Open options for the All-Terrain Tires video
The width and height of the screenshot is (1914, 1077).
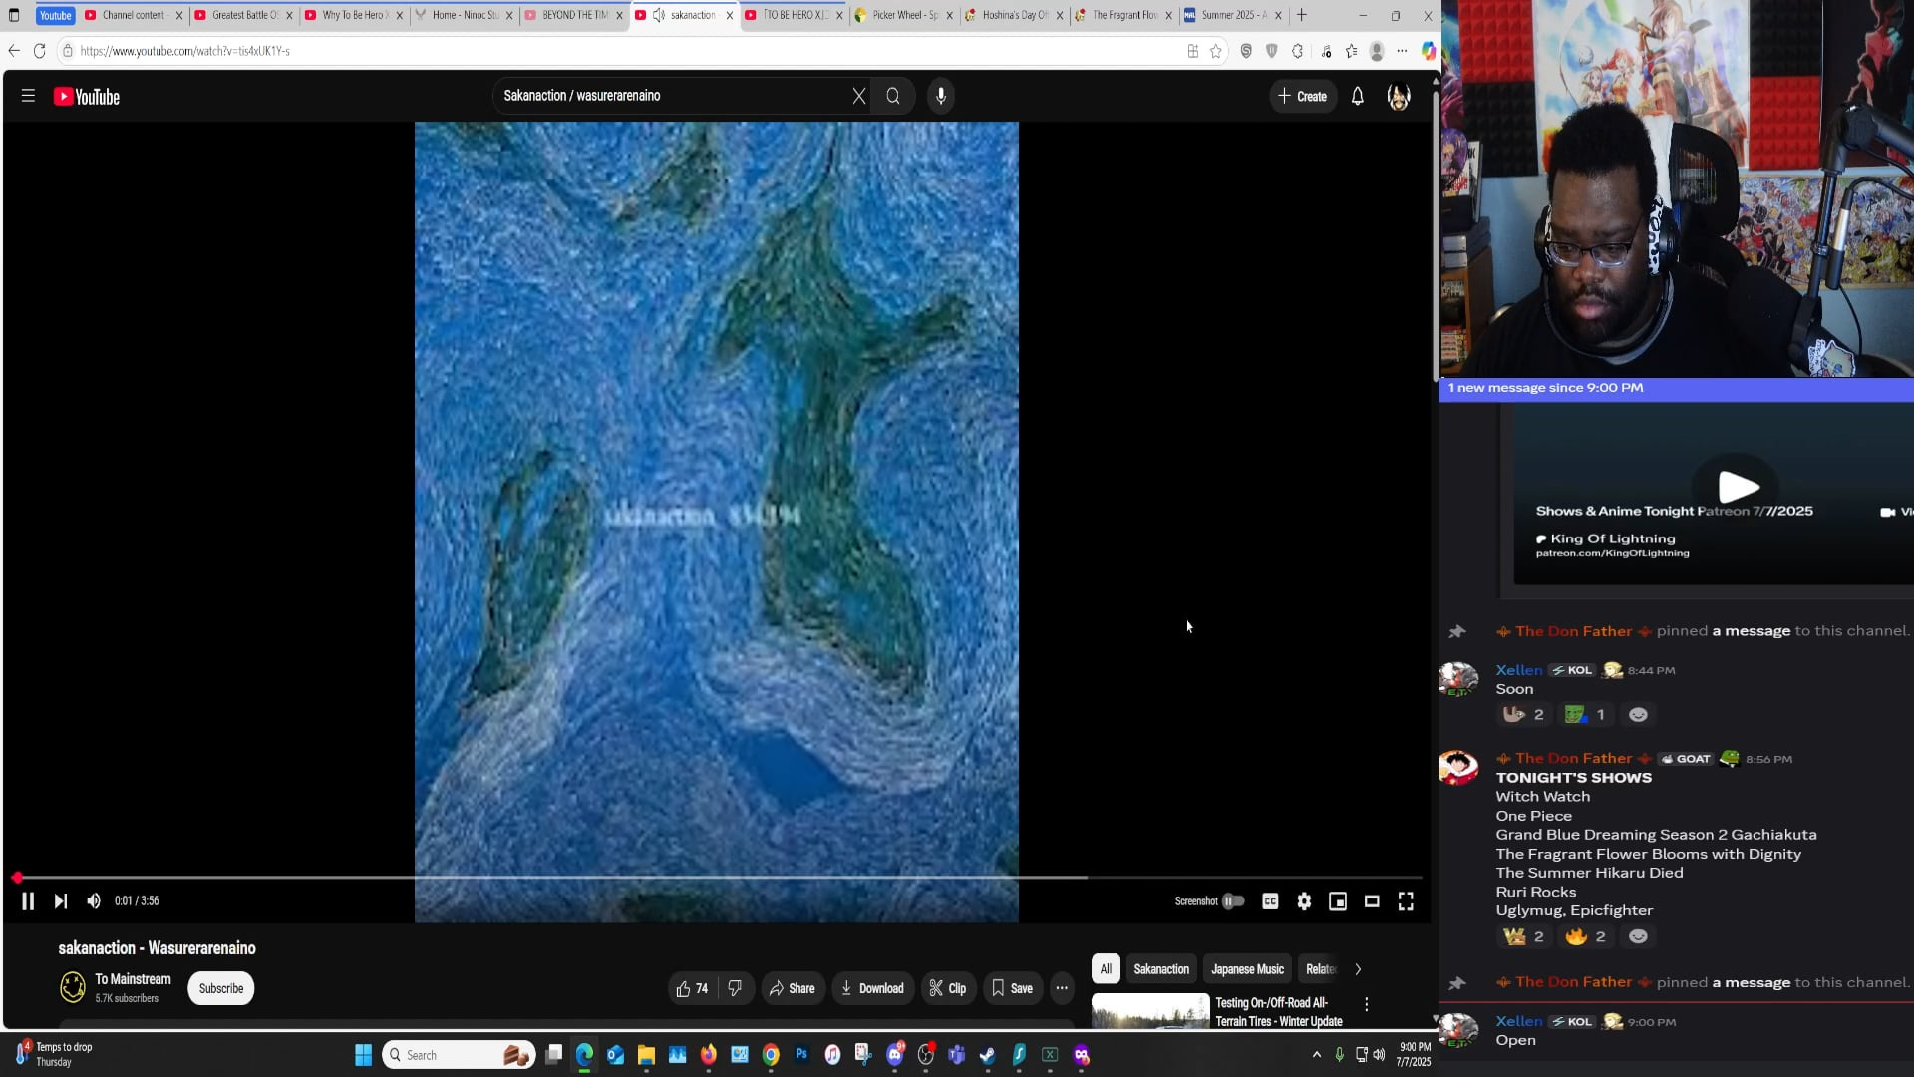[x=1367, y=1004]
